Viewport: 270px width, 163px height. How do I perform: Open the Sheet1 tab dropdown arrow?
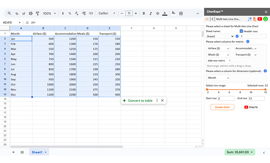pos(46,152)
